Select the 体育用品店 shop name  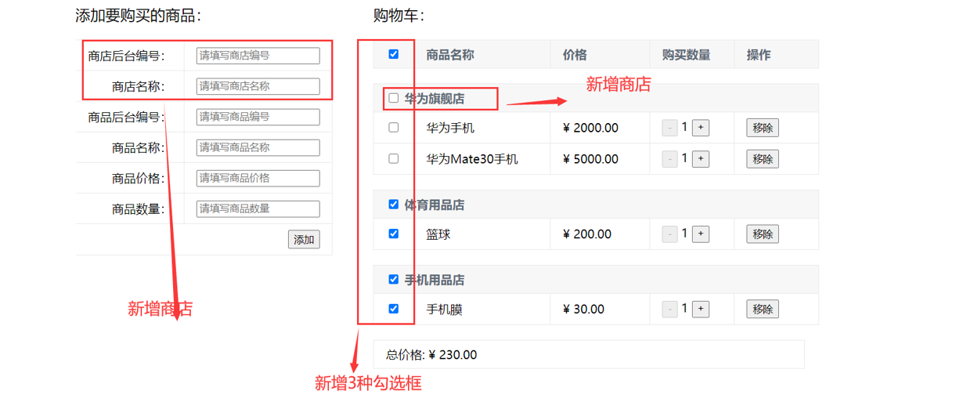[435, 205]
